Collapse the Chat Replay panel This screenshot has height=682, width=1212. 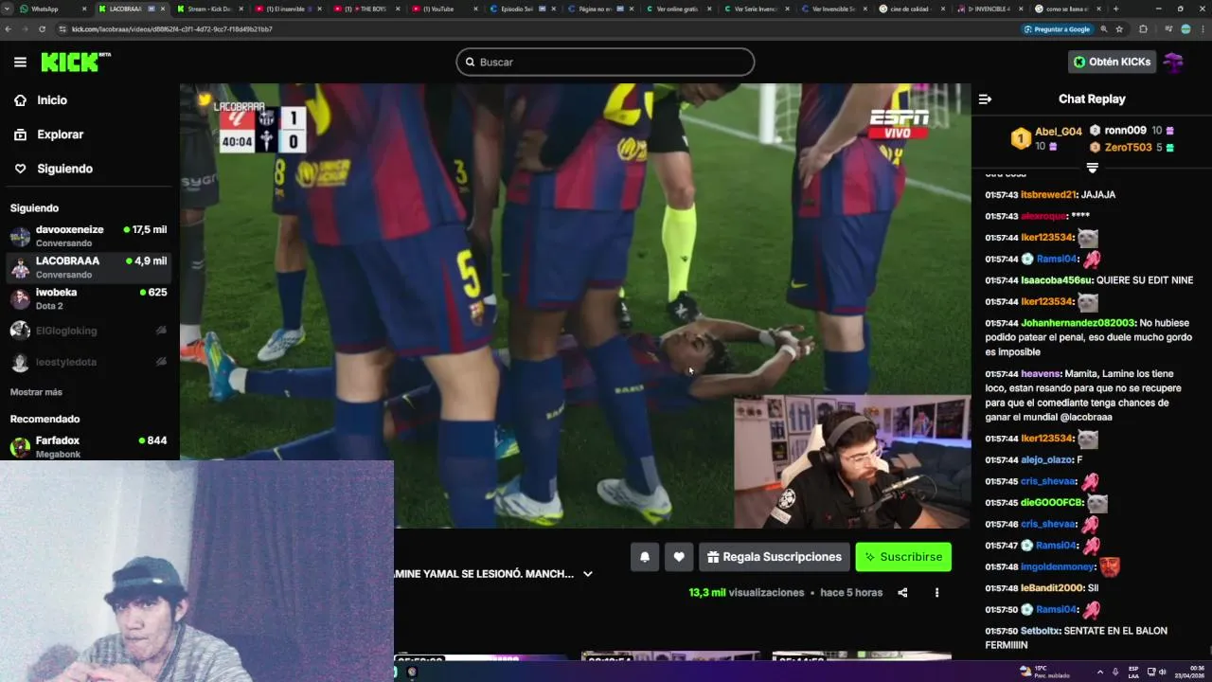point(985,99)
